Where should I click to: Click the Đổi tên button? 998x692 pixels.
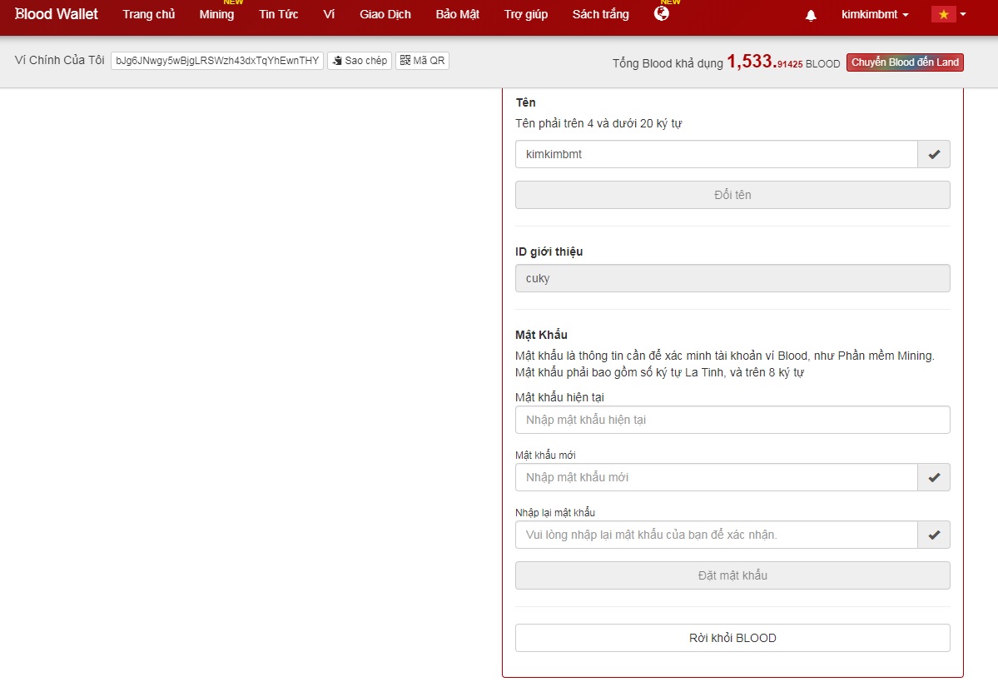coord(732,195)
